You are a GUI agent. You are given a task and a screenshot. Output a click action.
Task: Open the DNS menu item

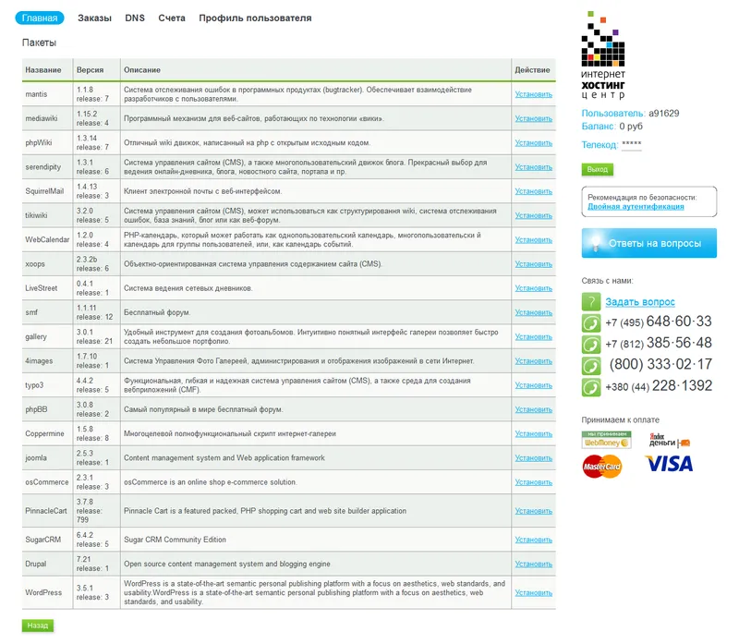135,18
